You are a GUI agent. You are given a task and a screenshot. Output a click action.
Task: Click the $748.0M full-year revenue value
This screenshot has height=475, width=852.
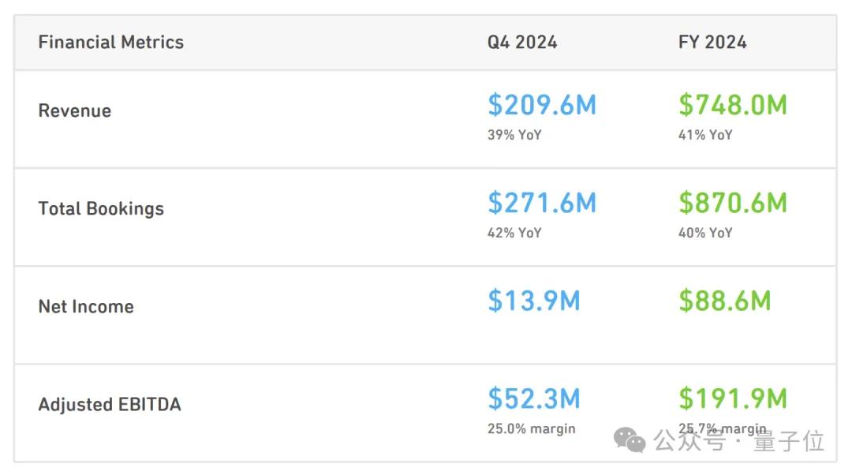point(732,104)
